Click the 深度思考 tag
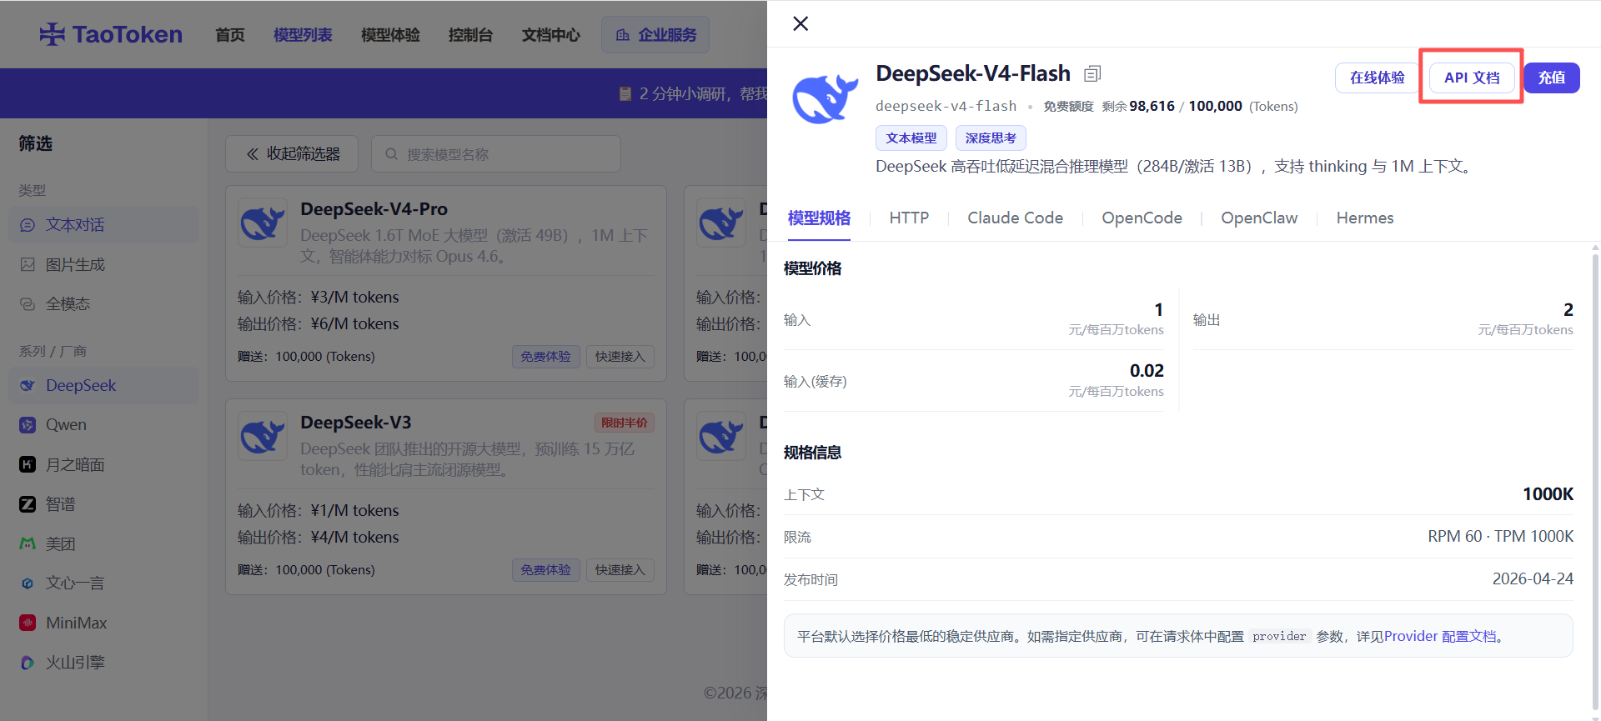This screenshot has width=1601, height=721. 991,138
